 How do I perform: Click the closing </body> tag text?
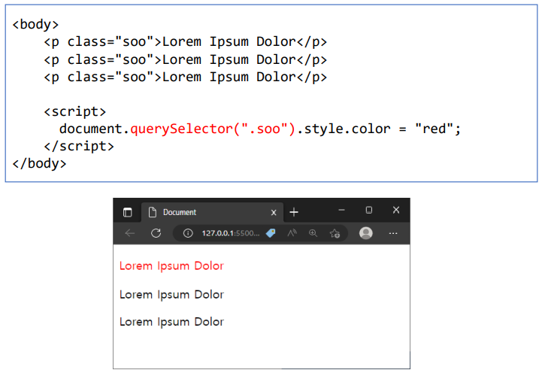point(39,163)
